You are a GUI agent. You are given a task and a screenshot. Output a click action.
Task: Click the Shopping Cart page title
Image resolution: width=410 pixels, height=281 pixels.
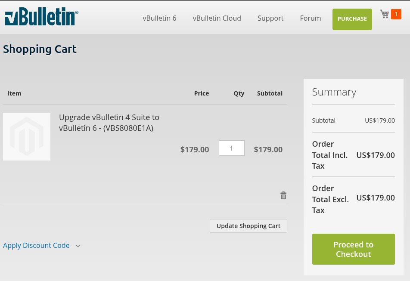click(40, 49)
